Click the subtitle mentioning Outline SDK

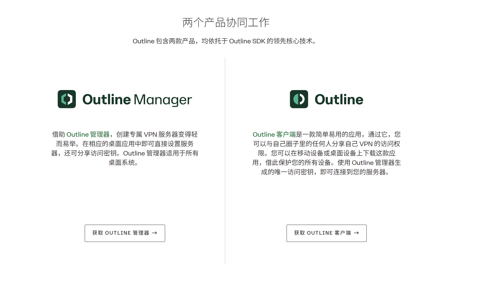pos(225,41)
